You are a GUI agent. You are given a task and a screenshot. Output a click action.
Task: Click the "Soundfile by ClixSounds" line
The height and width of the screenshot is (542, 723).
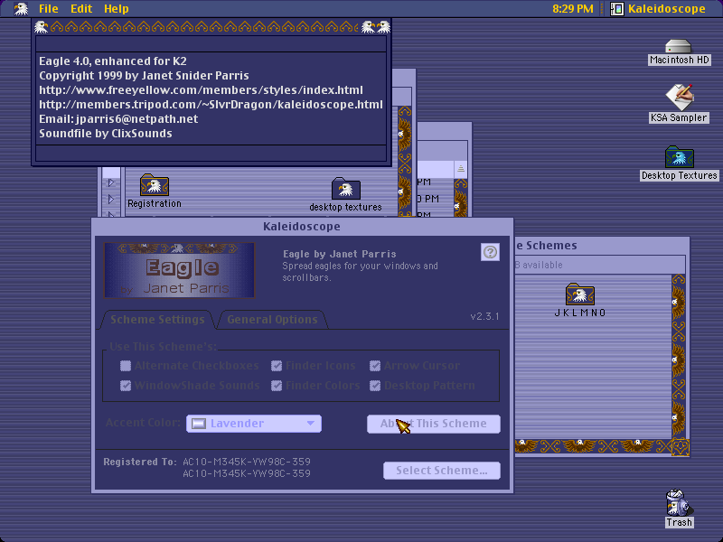click(x=106, y=134)
